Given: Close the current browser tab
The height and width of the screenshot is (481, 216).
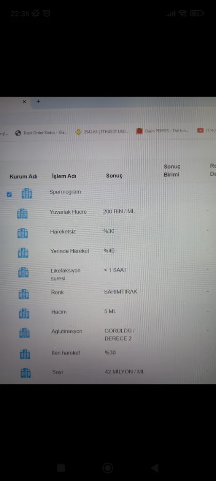Looking at the screenshot, I should pyautogui.click(x=24, y=101).
